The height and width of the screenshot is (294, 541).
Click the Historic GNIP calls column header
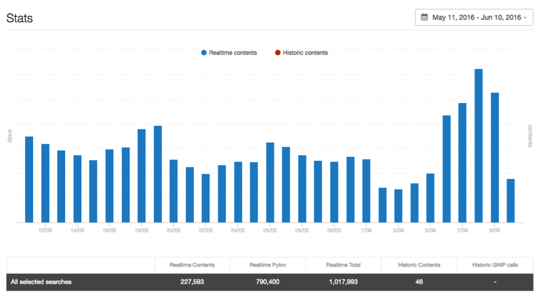(x=495, y=265)
